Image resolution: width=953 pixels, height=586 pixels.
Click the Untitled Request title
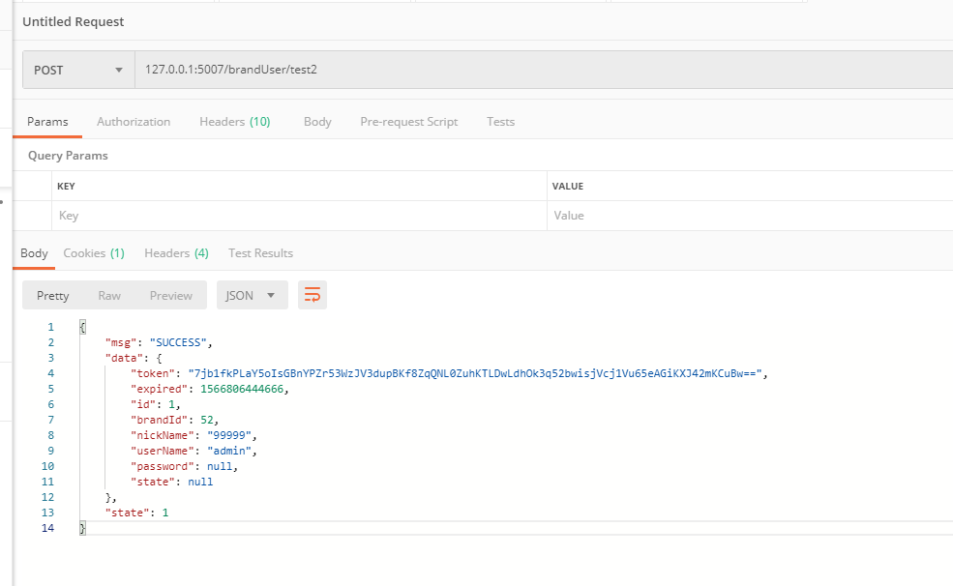tap(73, 22)
